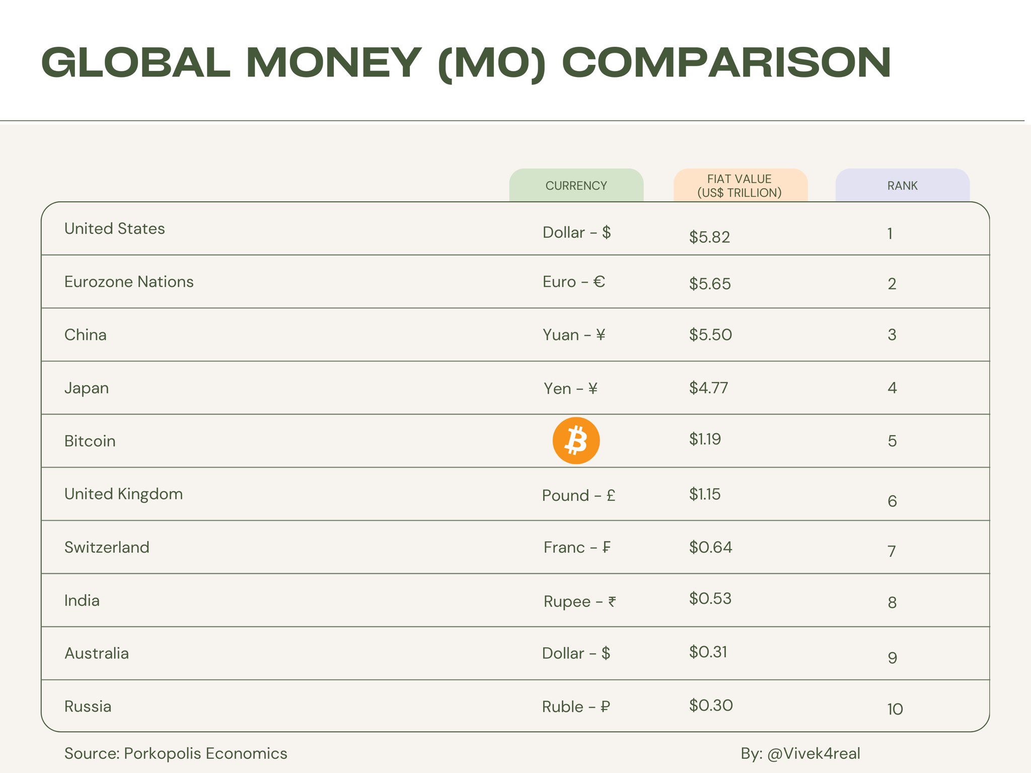Click the Eurozone Nations row label
The image size is (1031, 773).
click(x=129, y=282)
